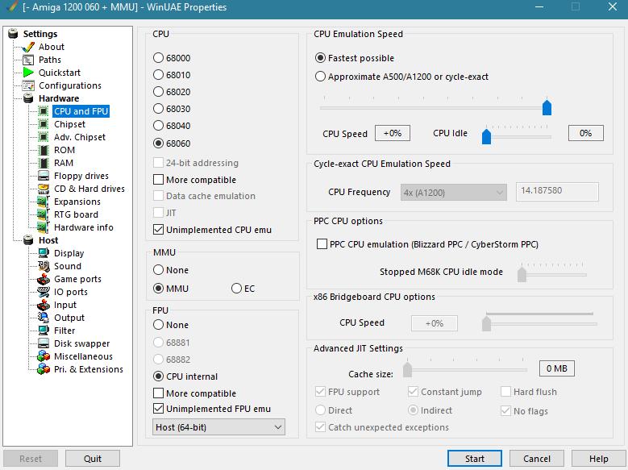Screen dimensions: 628x470
Task: Enable PPC CPU emulation checkbox
Action: pyautogui.click(x=322, y=244)
